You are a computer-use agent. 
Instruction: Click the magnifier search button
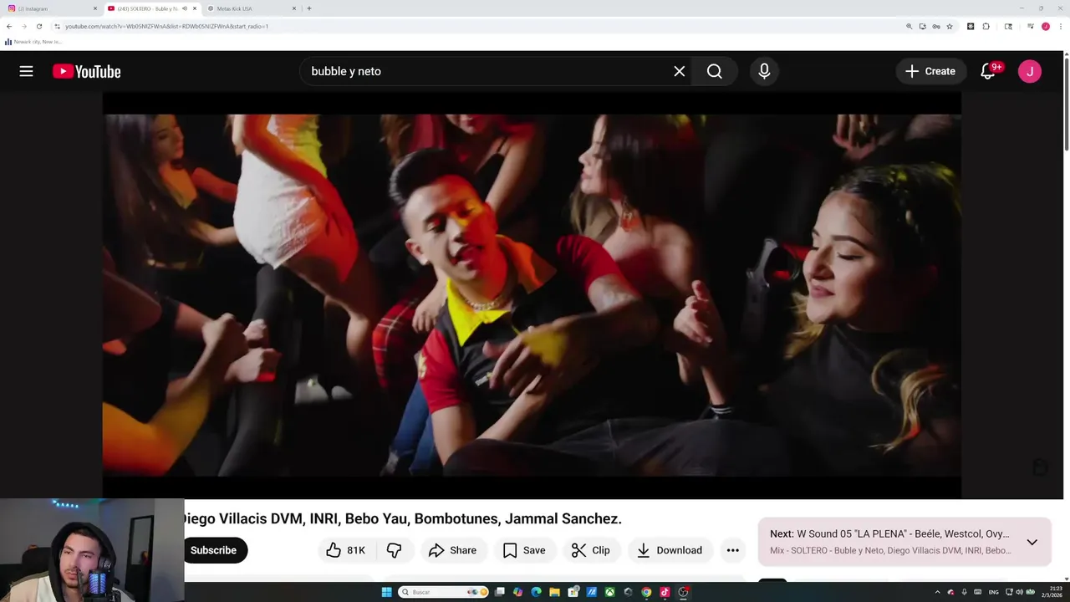(x=715, y=71)
